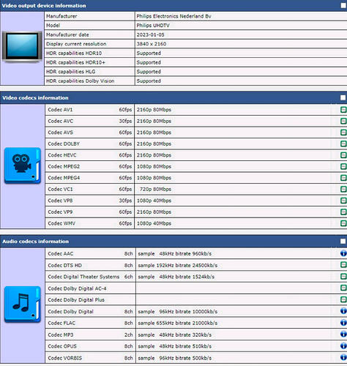This screenshot has height=366, width=347.
Task: Select the VORBIS 96kHz bitrate 500kb/s value
Action: click(x=175, y=358)
